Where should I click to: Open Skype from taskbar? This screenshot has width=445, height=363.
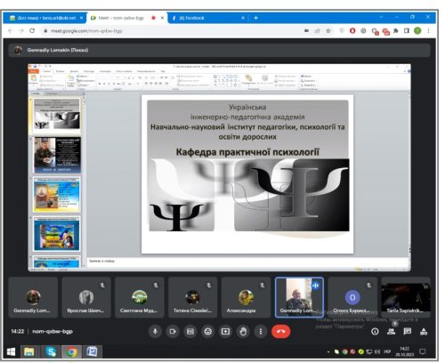[x=51, y=352]
